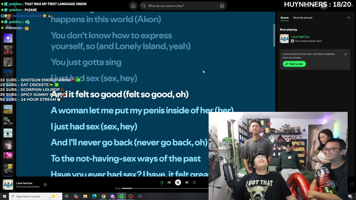The height and width of the screenshot is (200, 356).
Task: Toggle full screen icon in player bar
Action: click(x=352, y=185)
